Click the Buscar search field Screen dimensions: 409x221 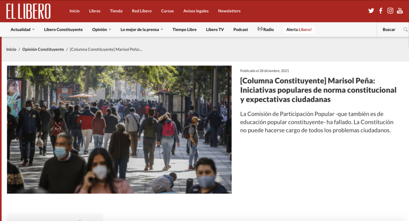click(389, 30)
